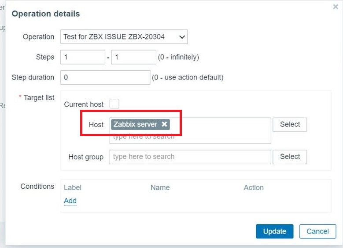The width and height of the screenshot is (343, 248).
Task: Click the '(0 - use action default)' hint
Action: point(188,77)
